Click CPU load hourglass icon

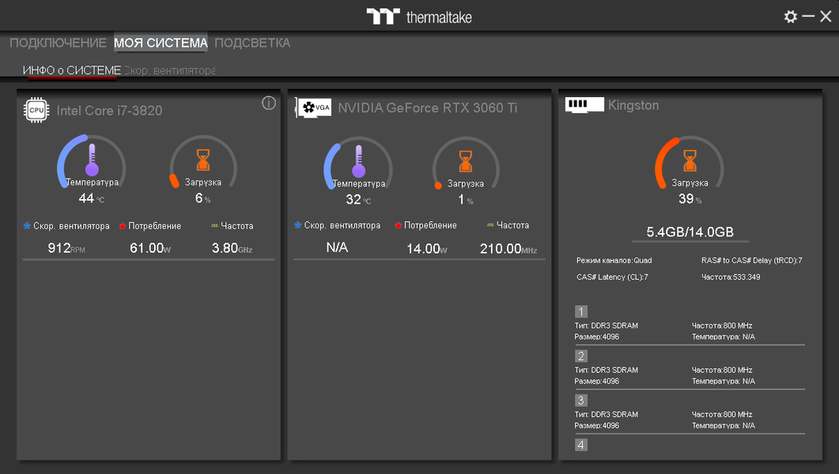202,160
